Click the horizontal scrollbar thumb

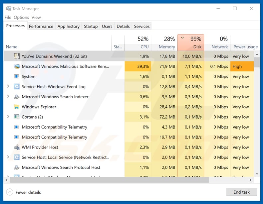pyautogui.click(x=109, y=180)
